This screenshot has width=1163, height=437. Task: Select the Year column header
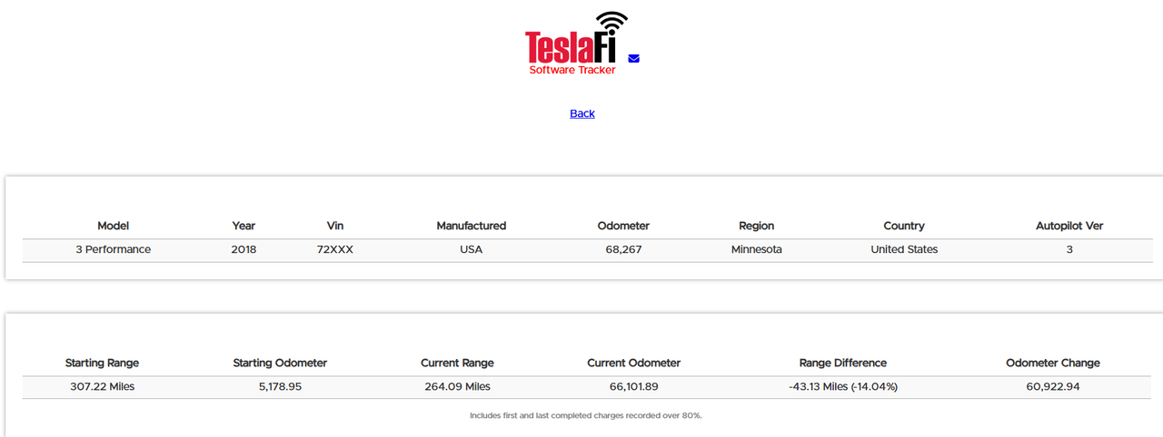[x=244, y=226]
